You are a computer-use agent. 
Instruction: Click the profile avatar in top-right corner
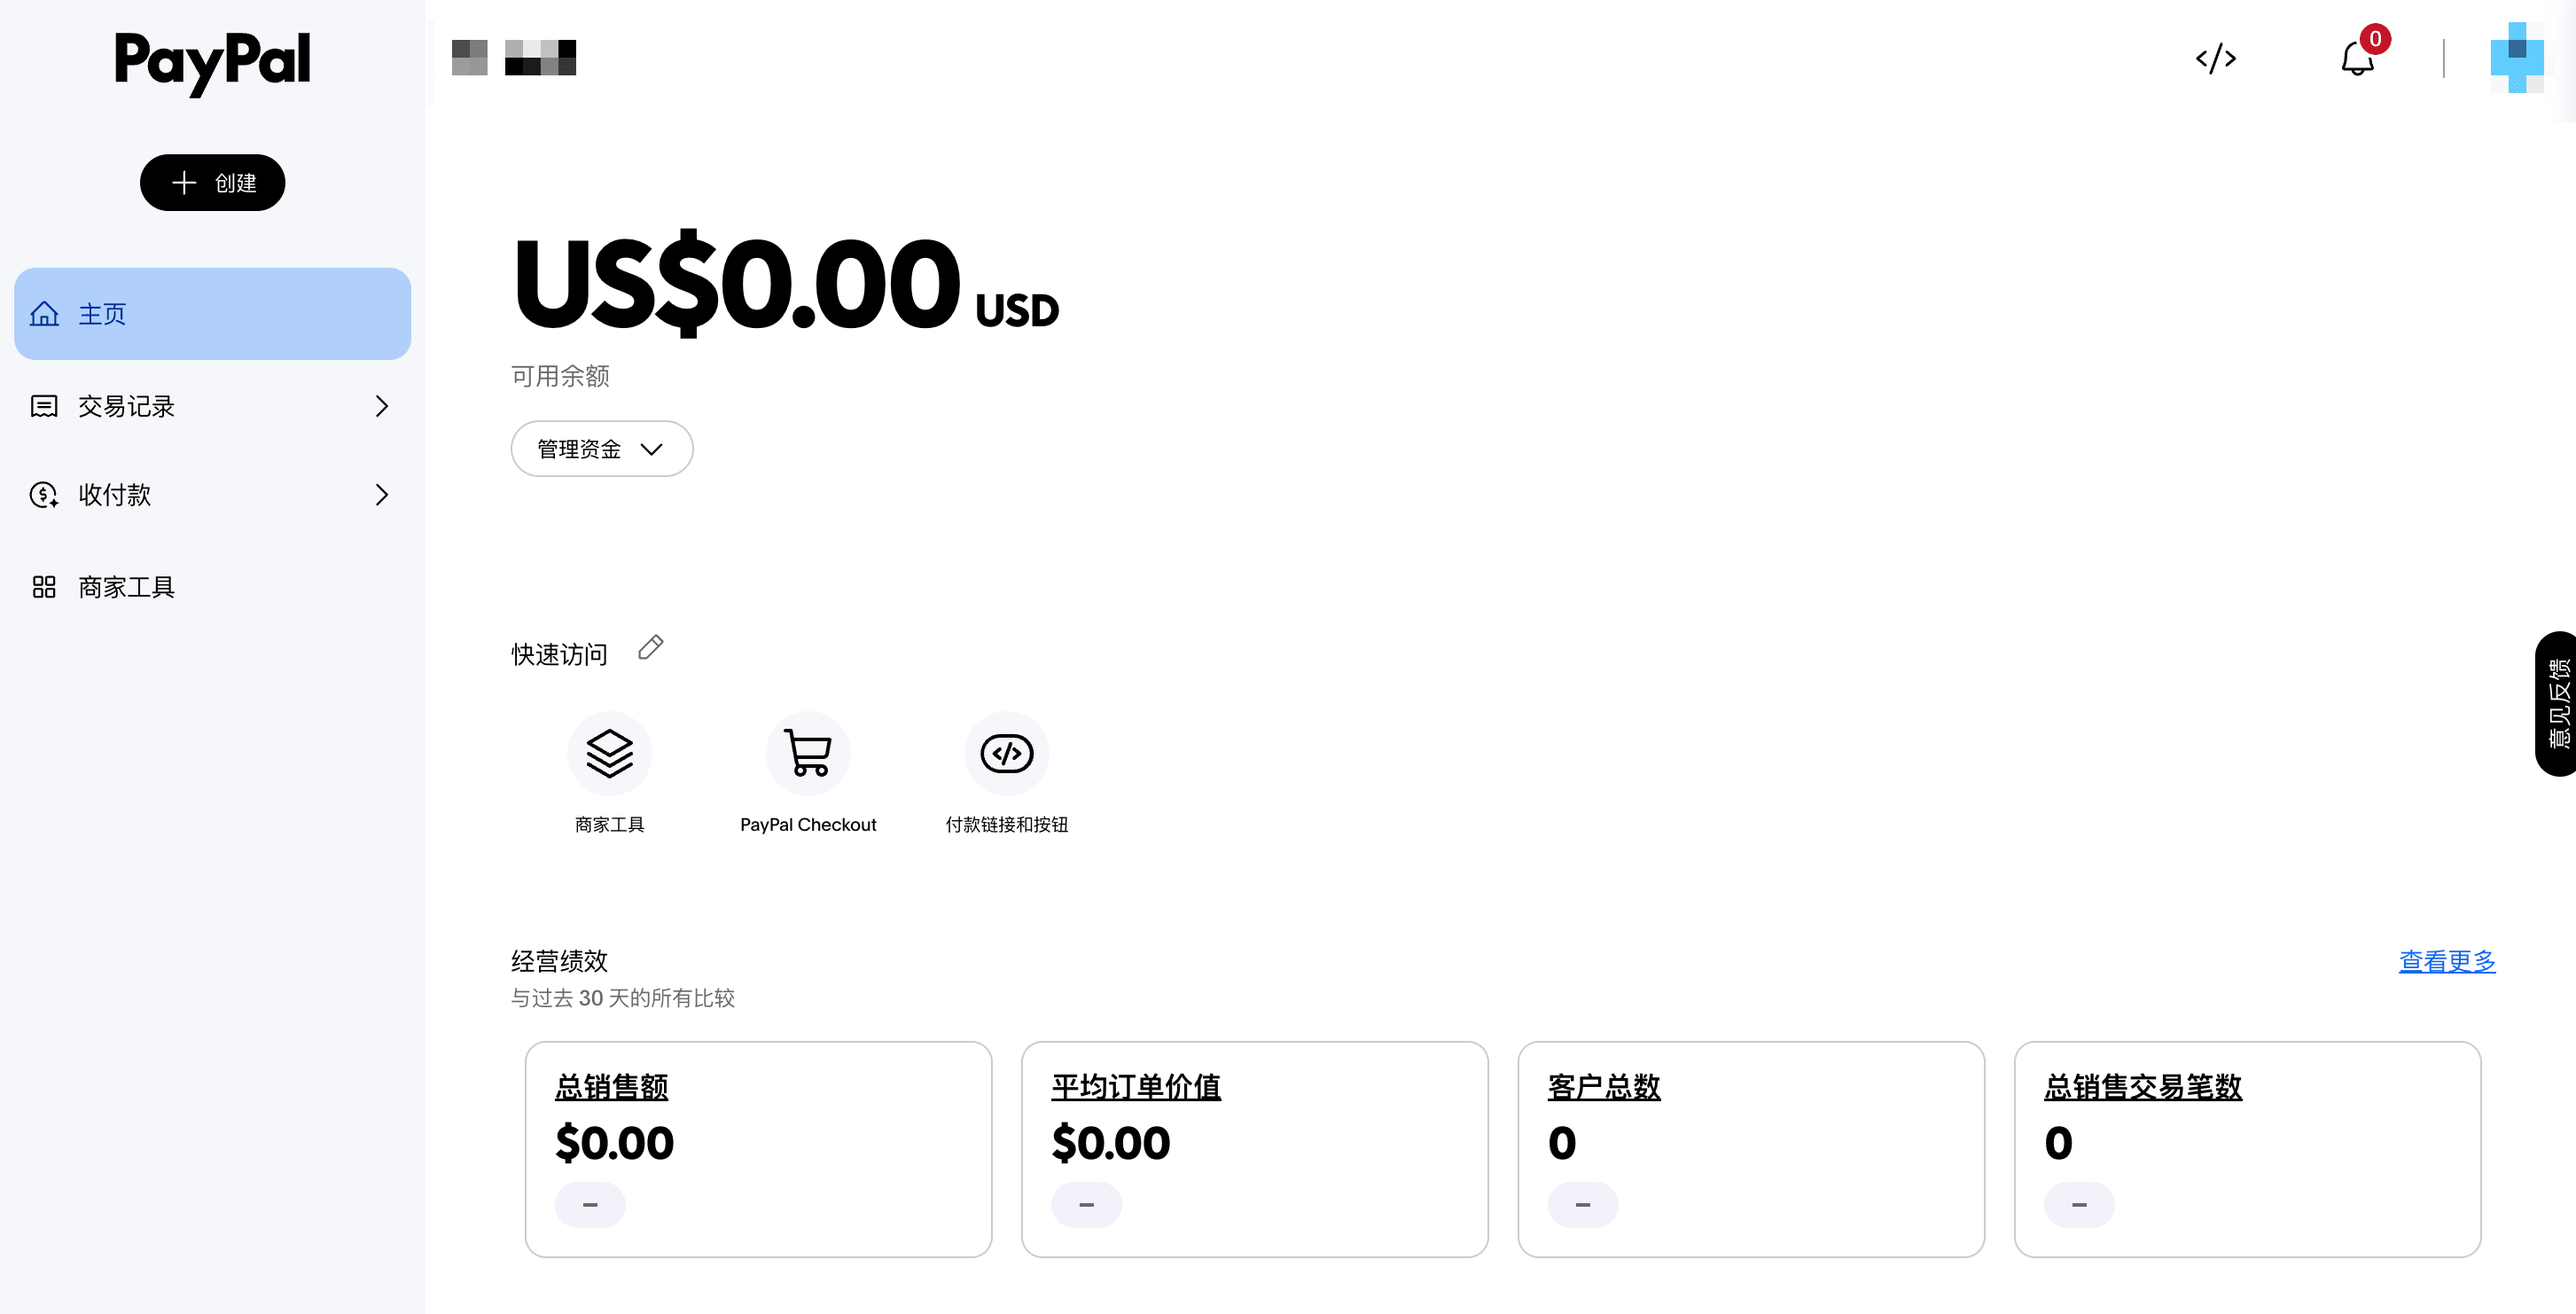click(2516, 58)
